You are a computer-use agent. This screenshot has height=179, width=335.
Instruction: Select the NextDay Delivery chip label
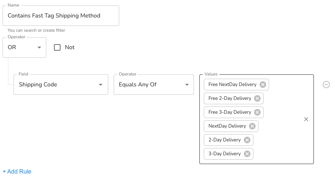(227, 126)
